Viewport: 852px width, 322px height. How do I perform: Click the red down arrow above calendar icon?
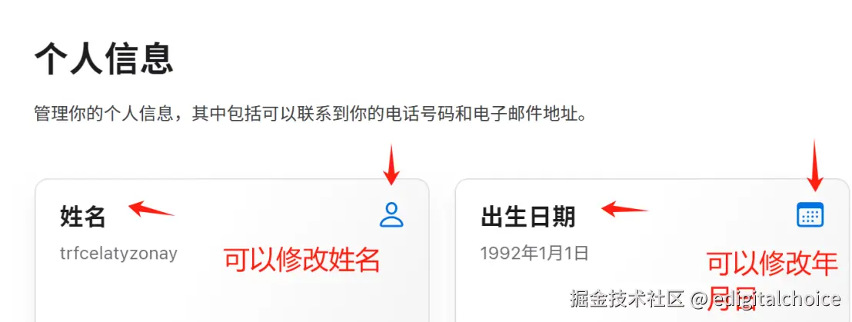814,165
